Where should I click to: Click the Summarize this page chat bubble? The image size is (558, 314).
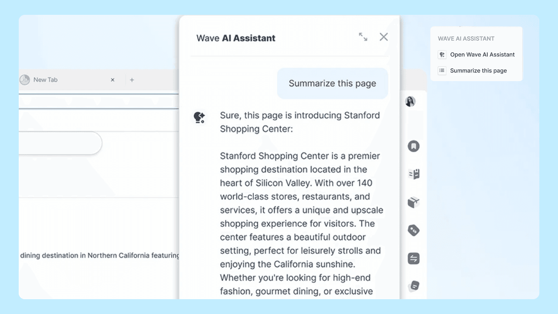333,83
